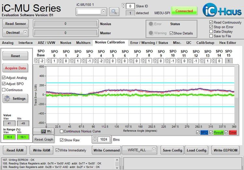Click the blue SPO legend swatch
This screenshot has width=244, height=170.
[x=204, y=133]
